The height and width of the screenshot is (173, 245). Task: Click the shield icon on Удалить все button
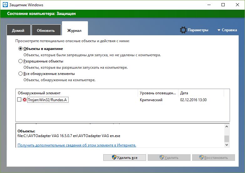[x=114, y=158]
